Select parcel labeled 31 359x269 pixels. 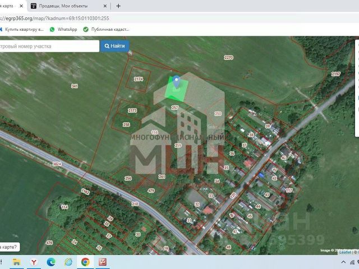(x=189, y=220)
